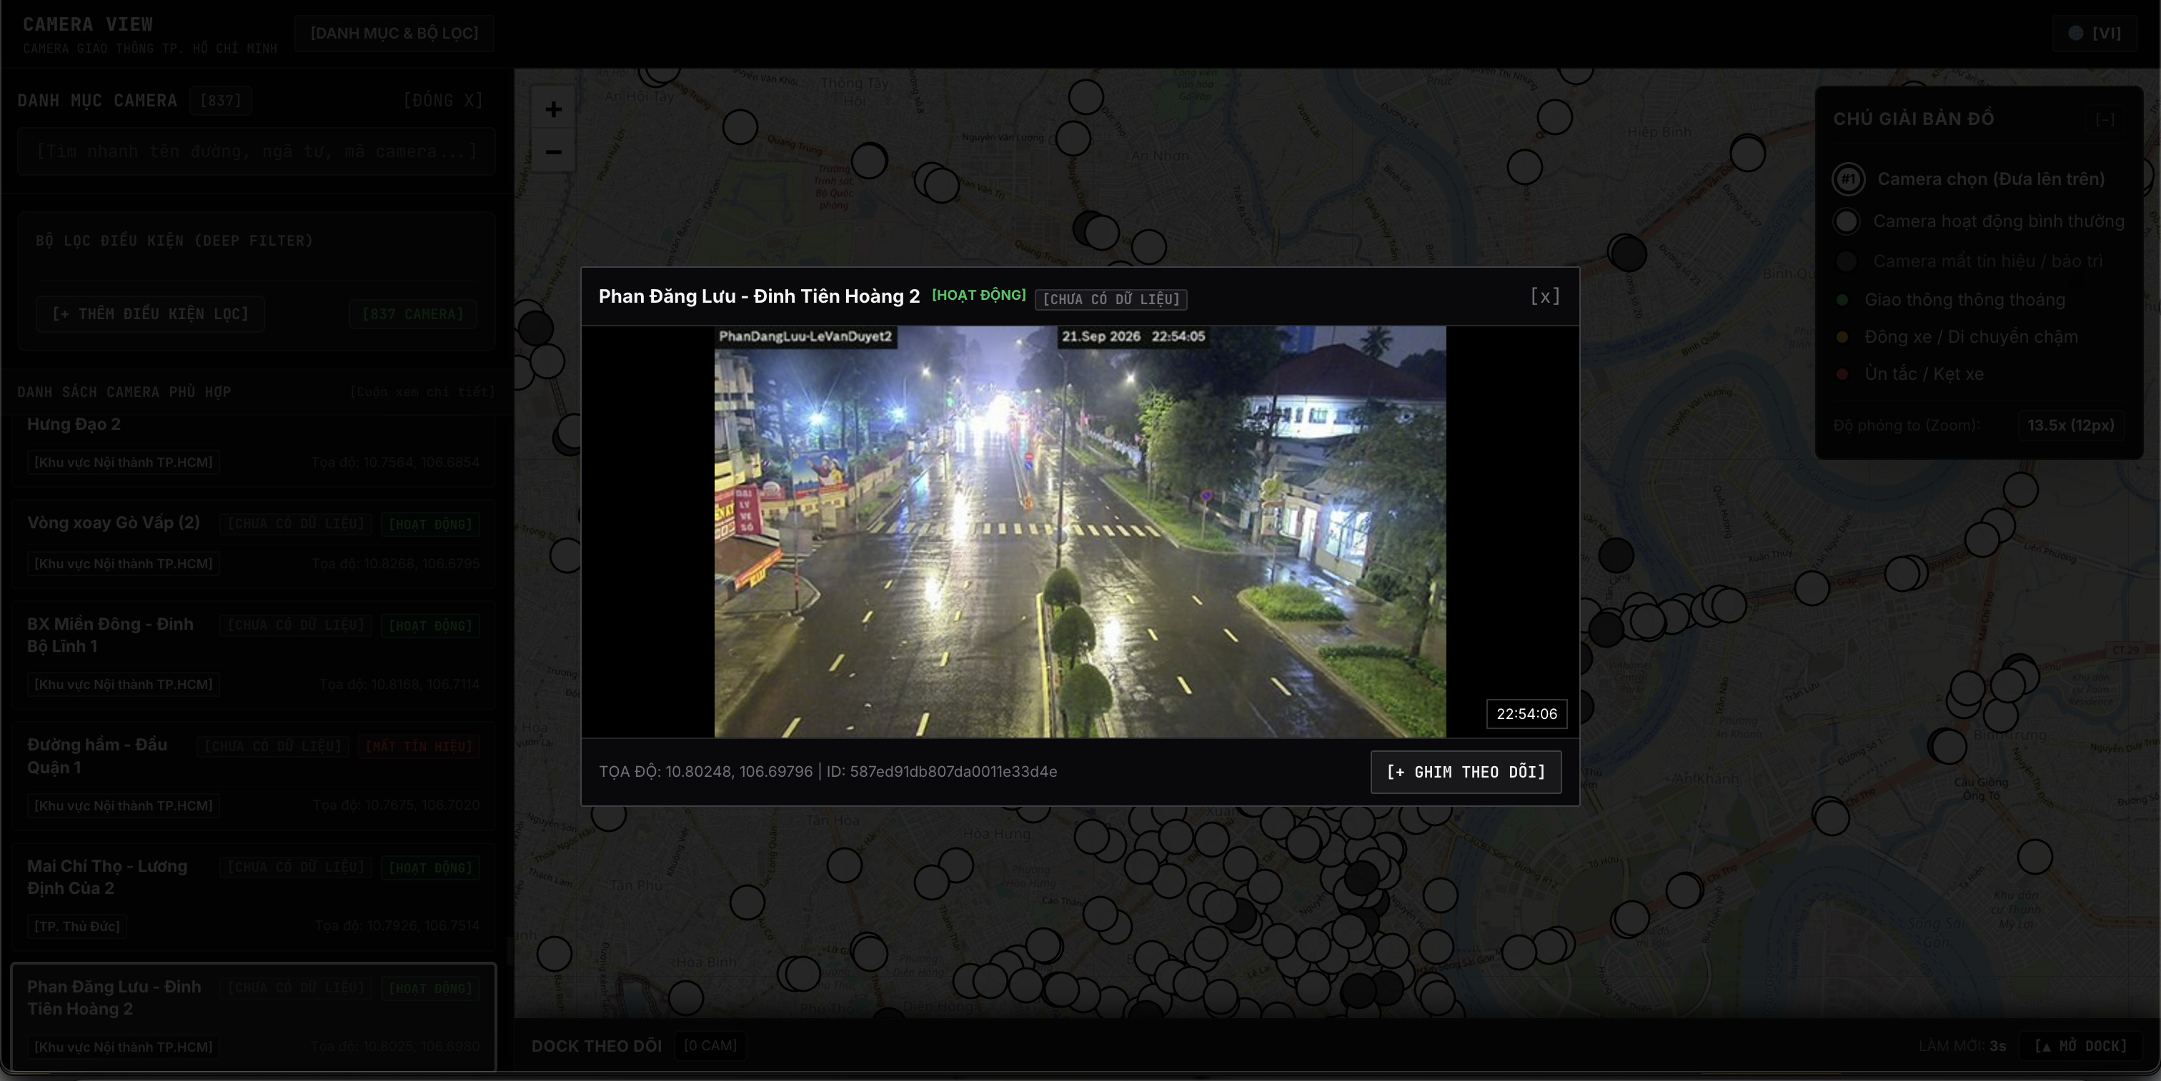Screen dimensions: 2161x1081
Task: Close camera catalog with [ĐÓNG X]
Action: coord(443,101)
